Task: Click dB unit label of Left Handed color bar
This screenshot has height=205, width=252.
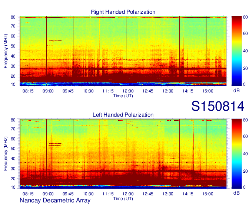Action: [236, 193]
